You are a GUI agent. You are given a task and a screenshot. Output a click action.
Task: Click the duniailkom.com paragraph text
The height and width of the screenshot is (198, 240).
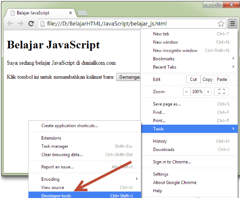click(x=61, y=63)
